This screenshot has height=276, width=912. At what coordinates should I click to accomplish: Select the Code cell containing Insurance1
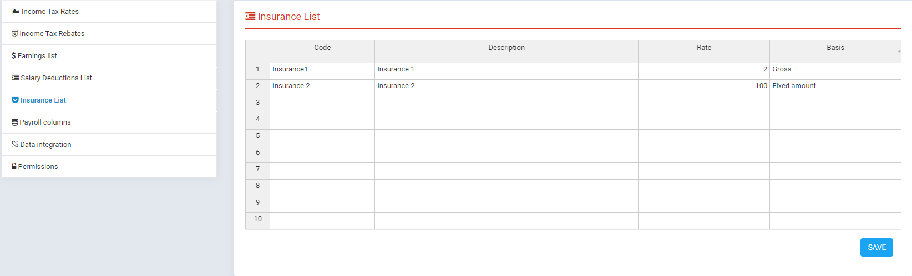(322, 70)
